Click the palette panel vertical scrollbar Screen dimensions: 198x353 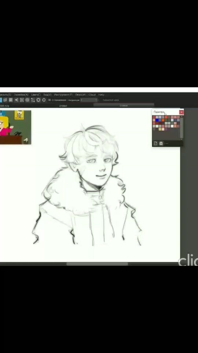[x=181, y=127]
